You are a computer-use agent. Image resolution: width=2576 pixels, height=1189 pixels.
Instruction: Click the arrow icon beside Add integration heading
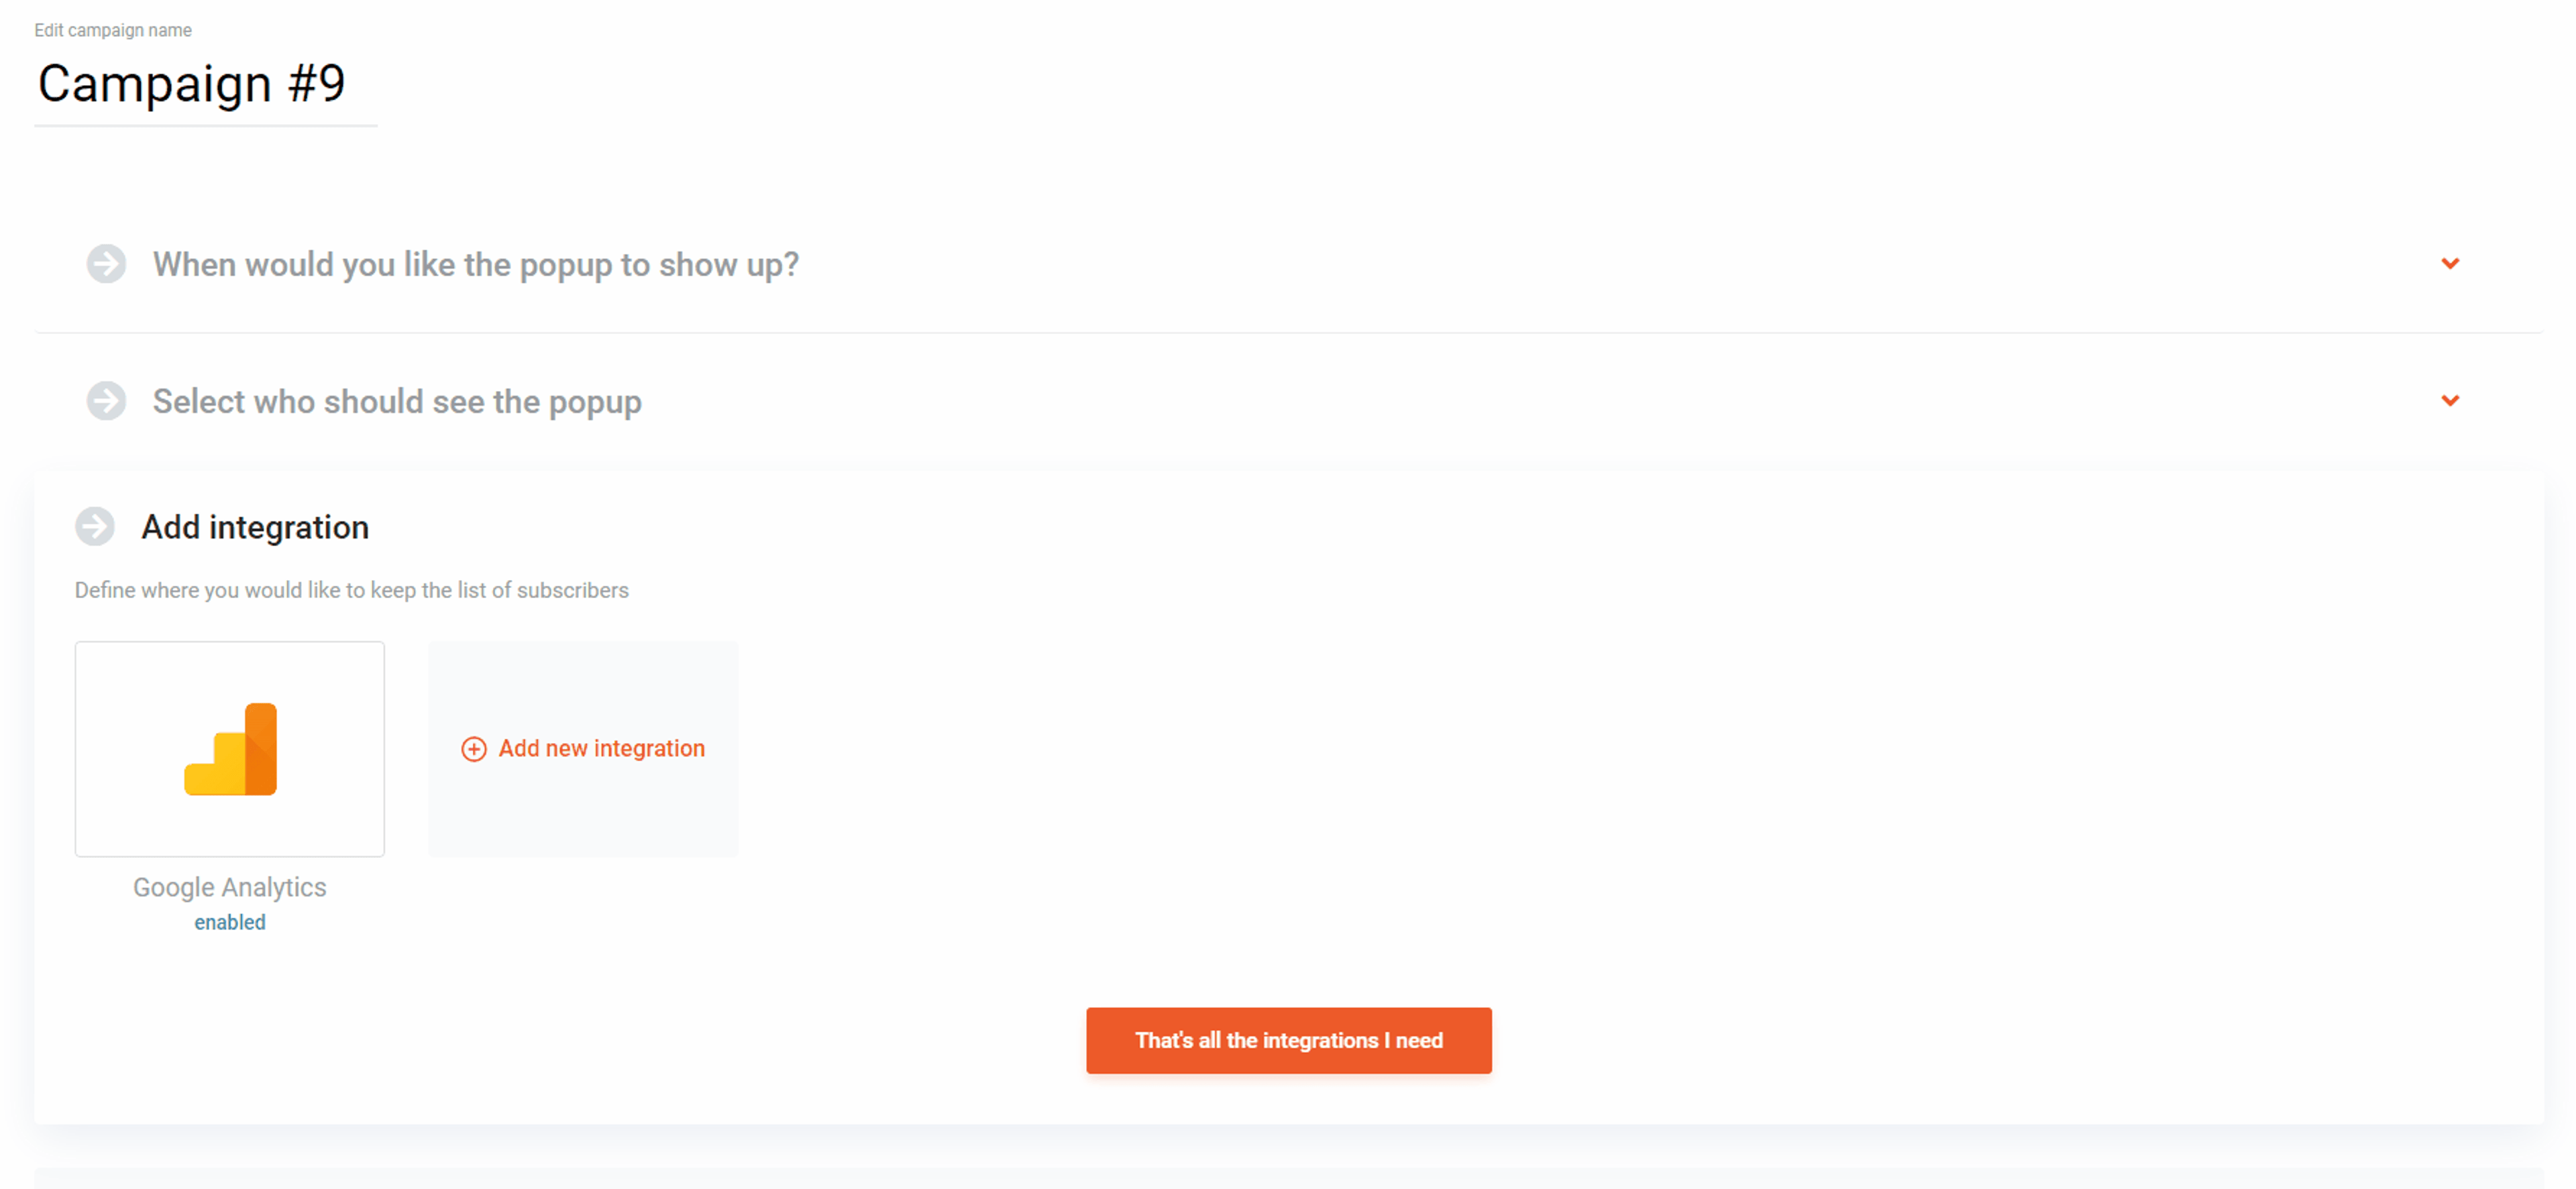[95, 526]
